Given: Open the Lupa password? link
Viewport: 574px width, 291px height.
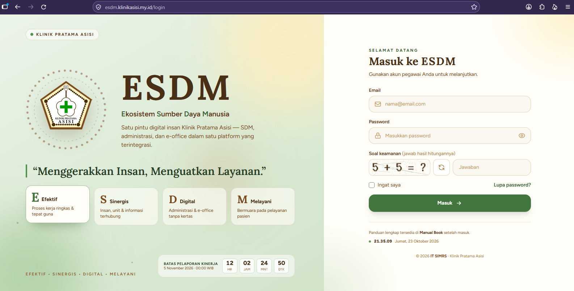Looking at the screenshot, I should pos(512,185).
